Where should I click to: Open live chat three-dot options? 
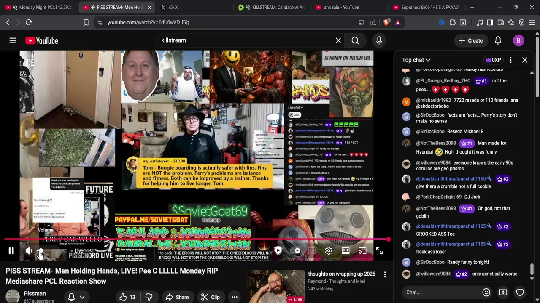coord(510,60)
